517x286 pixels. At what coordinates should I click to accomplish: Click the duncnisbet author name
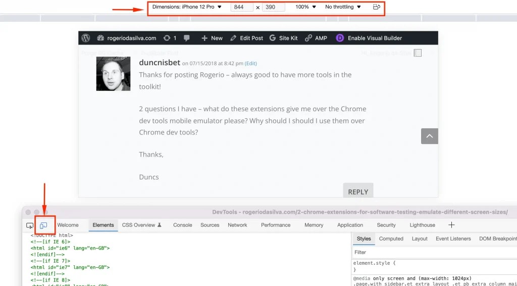click(160, 62)
